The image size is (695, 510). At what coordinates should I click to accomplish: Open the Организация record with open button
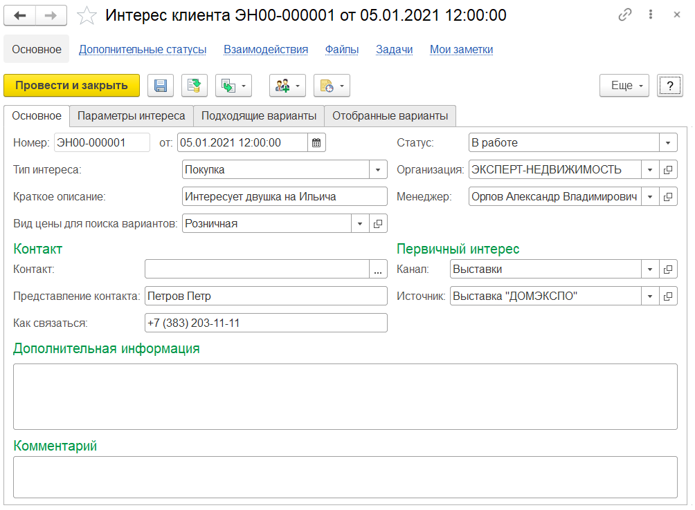click(668, 170)
